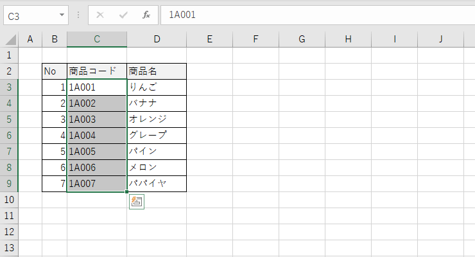The height and width of the screenshot is (257, 475).
Task: Click the No header cell
Action: [x=55, y=71]
